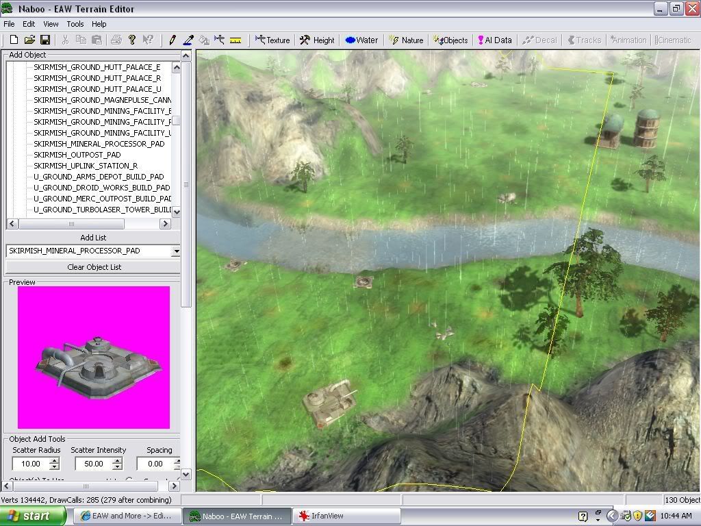
Task: Open the File menu
Action: [9, 24]
